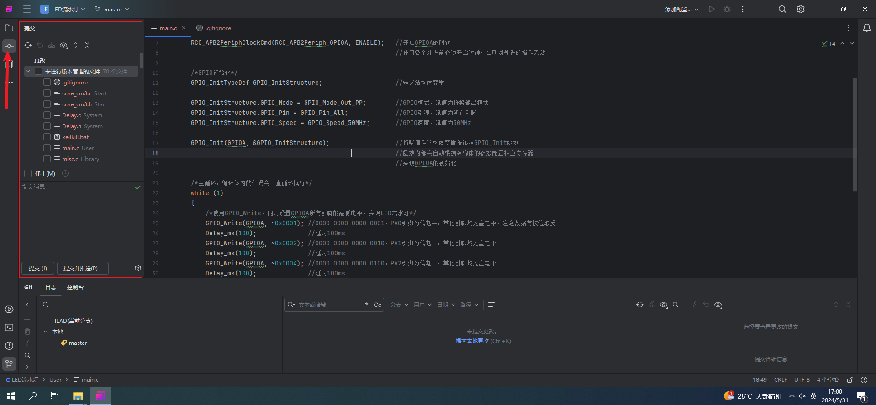
Task: Switch to the .gitignore editor tab
Action: (x=218, y=28)
